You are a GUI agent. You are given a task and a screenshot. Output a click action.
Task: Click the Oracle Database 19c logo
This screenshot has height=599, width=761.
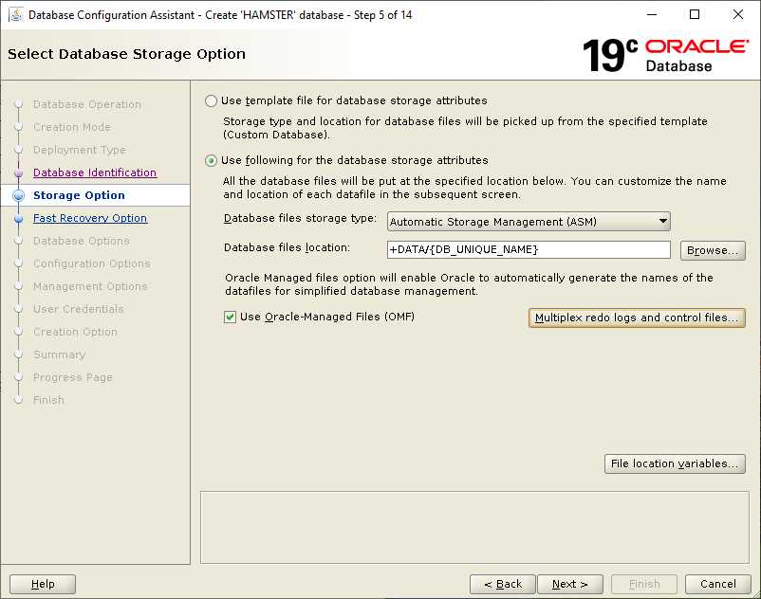[665, 55]
